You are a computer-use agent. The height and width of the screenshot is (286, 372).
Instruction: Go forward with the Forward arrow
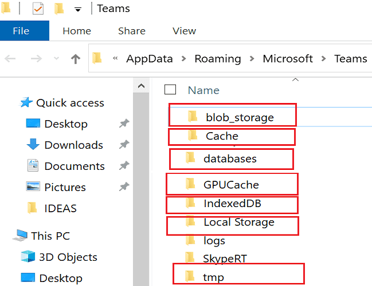click(x=36, y=58)
